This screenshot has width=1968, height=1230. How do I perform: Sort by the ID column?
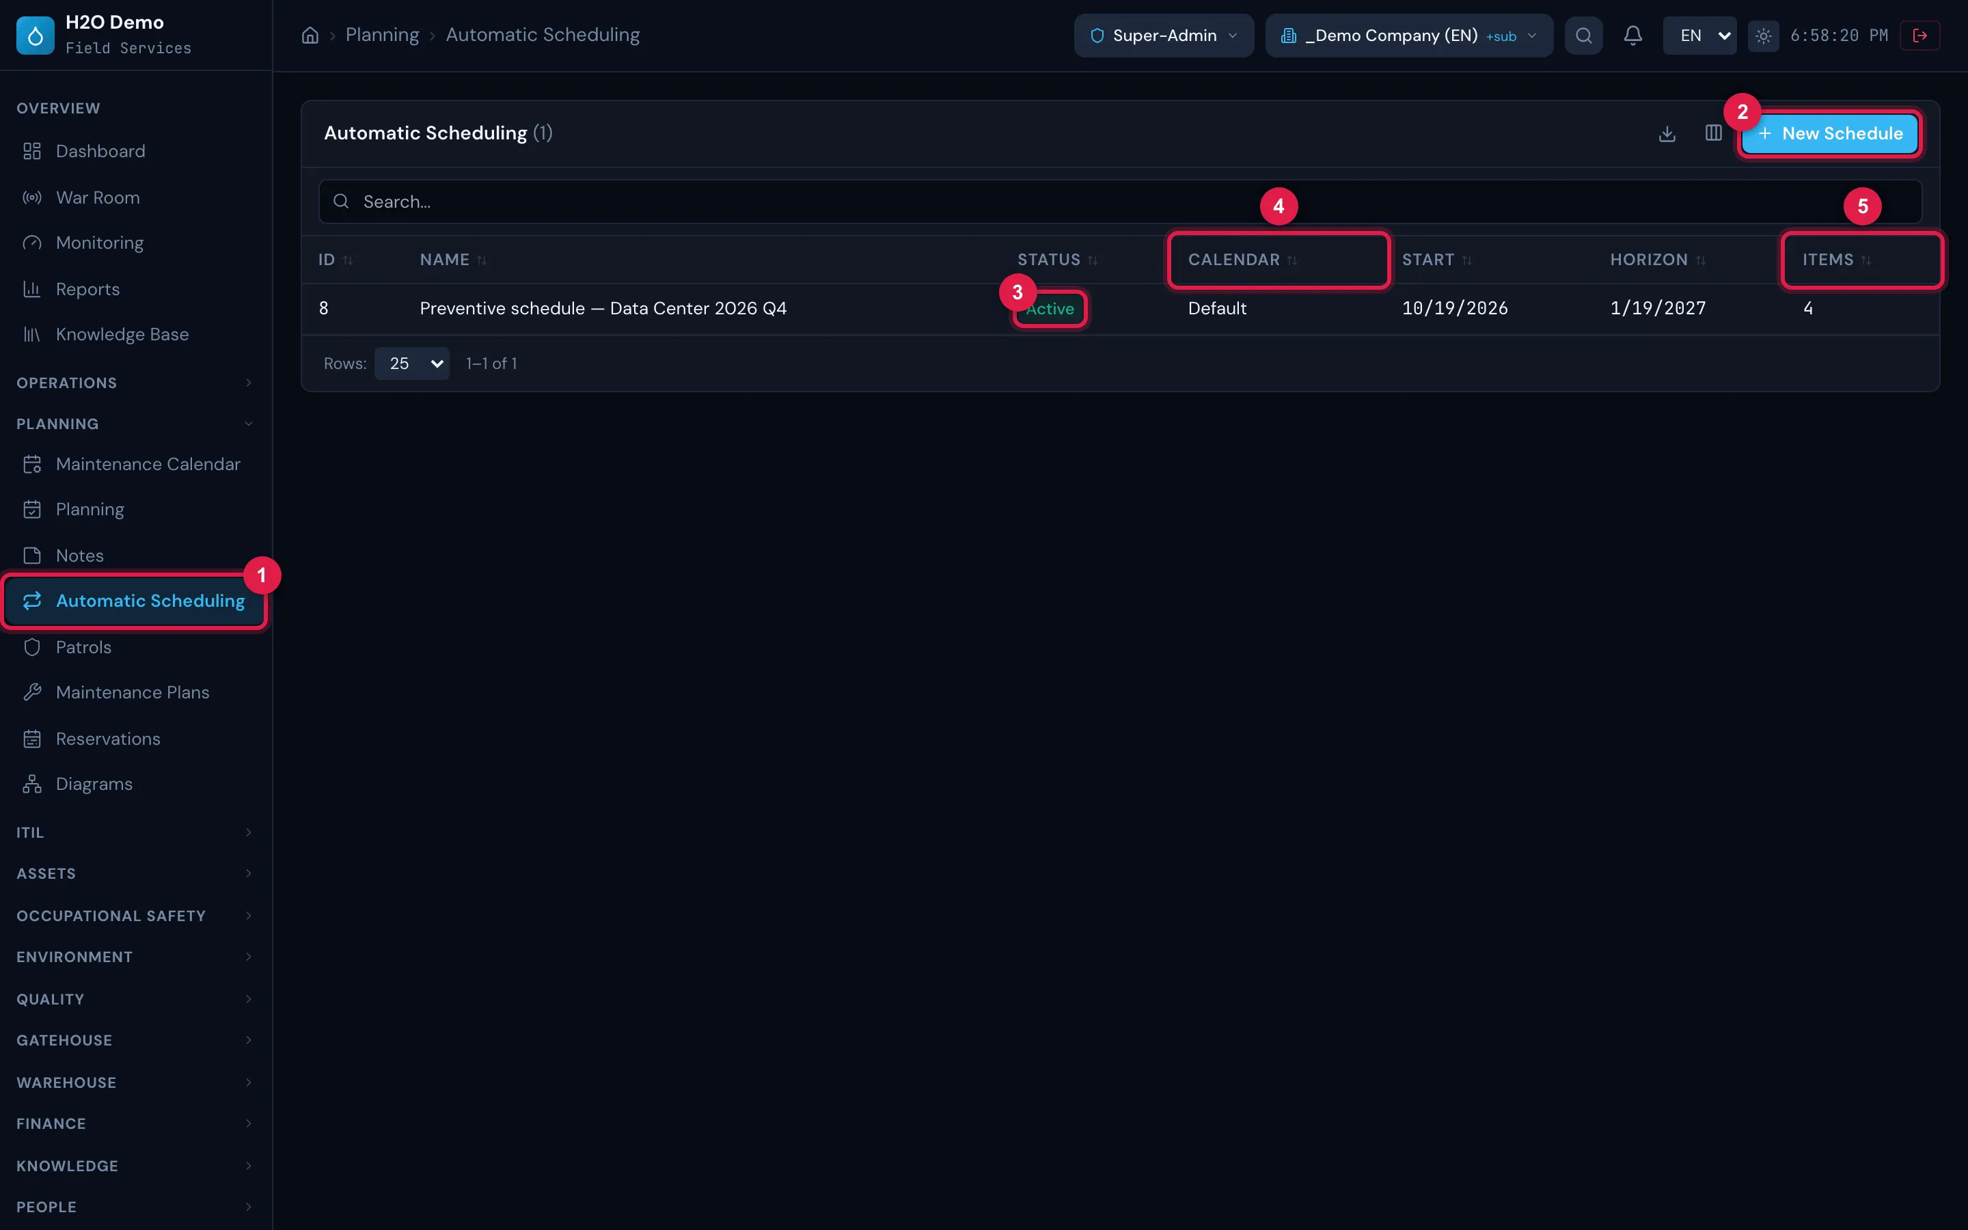tap(335, 260)
